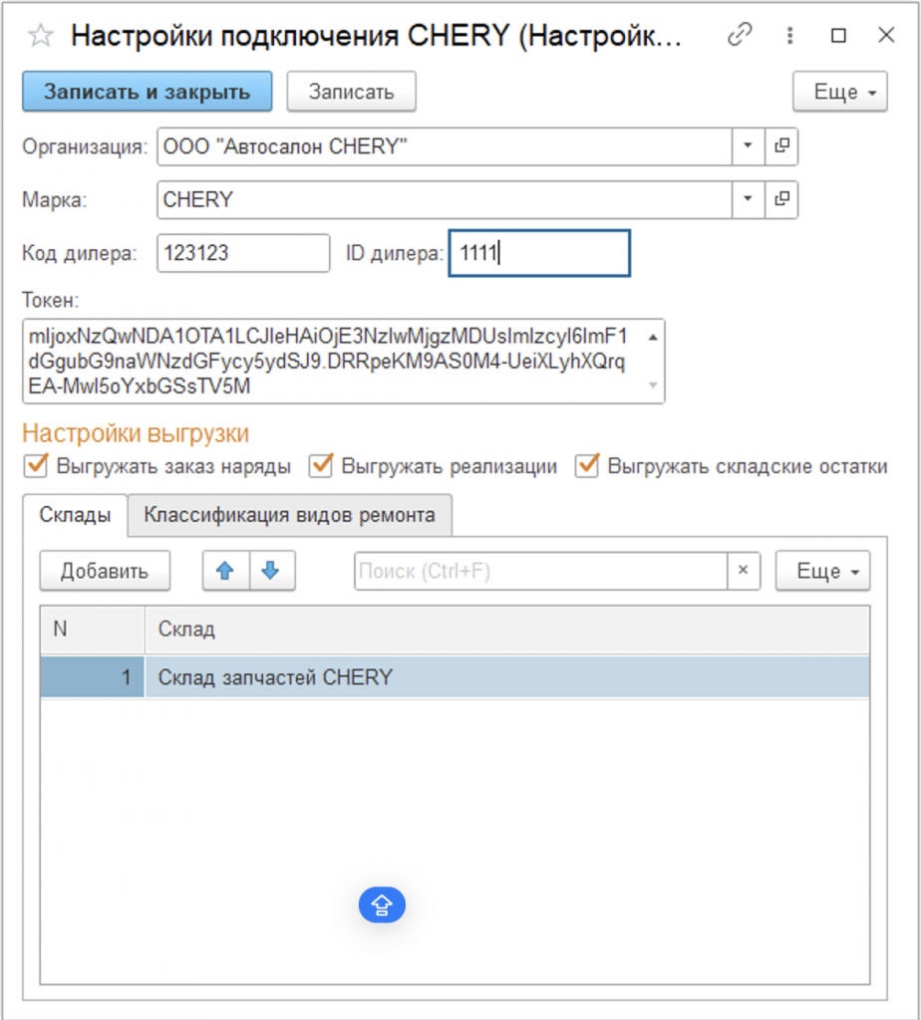Open the top 'Еще' menu
This screenshot has width=921, height=1020.
[839, 92]
